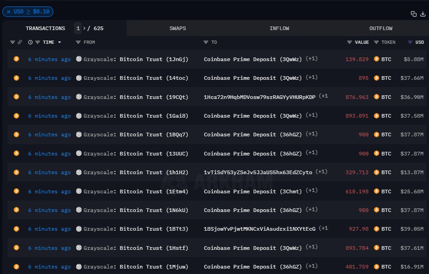Open address 18SjowYvPjwtMKNCxViAsudrxi1NXYtEcG
Viewport: 429px width, 274px height.
(259, 229)
